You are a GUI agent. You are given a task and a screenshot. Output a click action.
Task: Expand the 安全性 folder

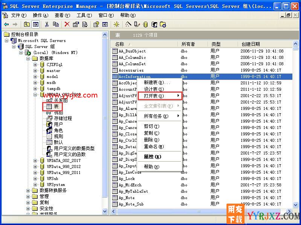point(28,208)
